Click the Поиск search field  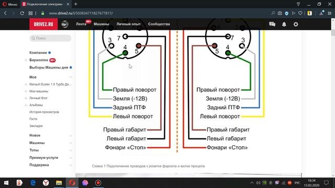[50, 38]
